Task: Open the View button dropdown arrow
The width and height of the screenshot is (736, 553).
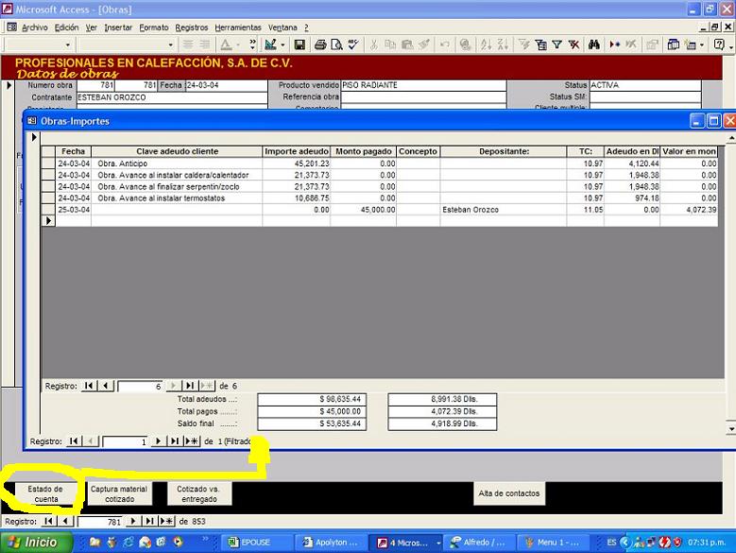Action: pos(282,44)
